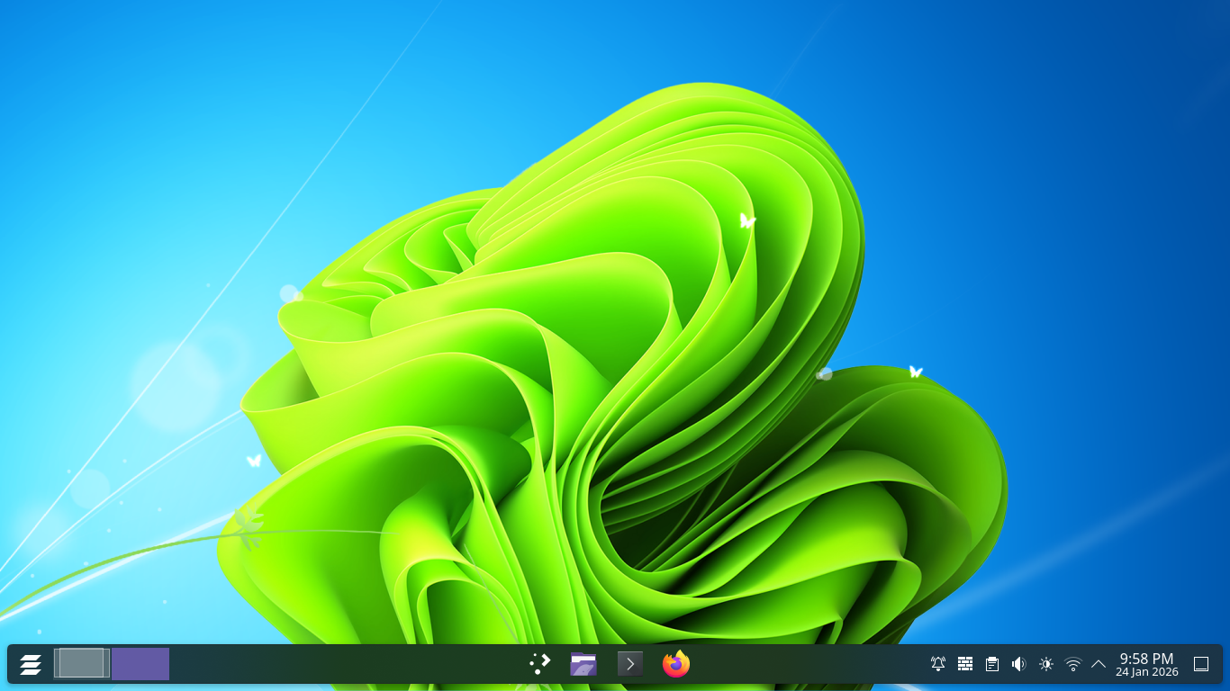Open the application launcher menu

coord(31,664)
